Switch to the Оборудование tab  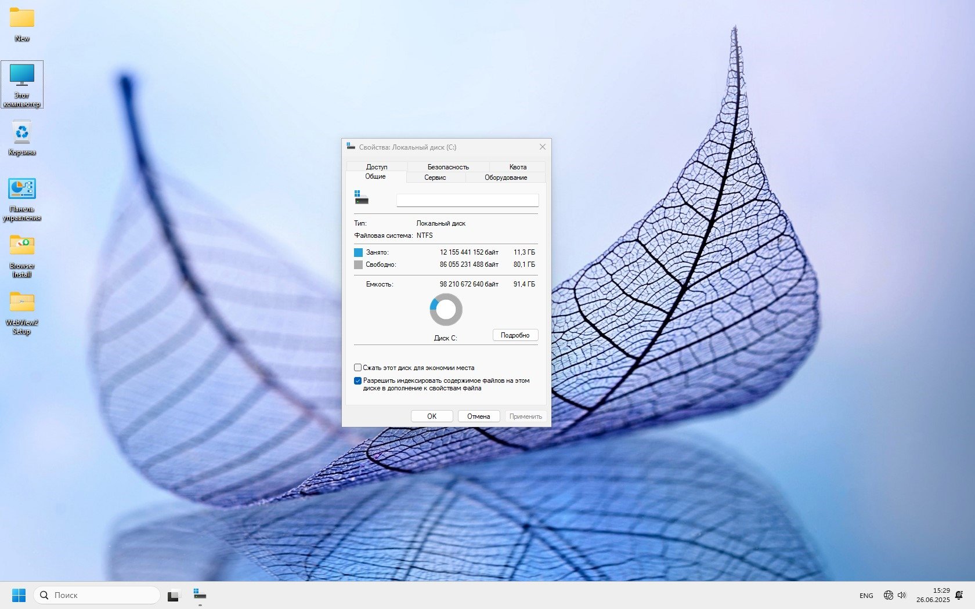click(505, 177)
